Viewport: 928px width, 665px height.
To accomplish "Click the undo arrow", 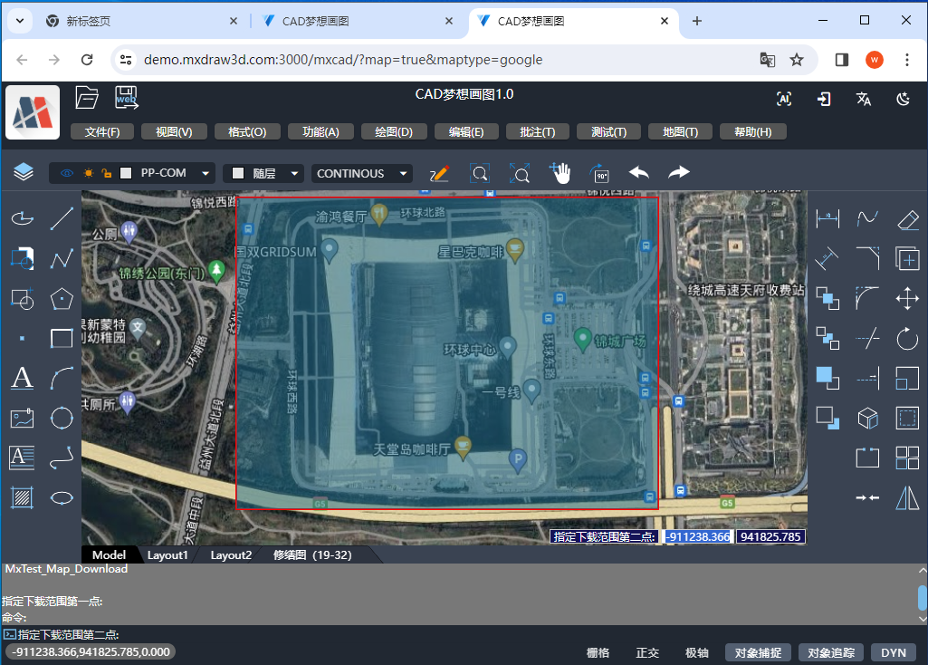I will coord(639,172).
